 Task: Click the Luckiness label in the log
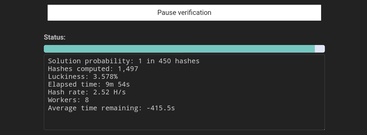[x=66, y=77]
